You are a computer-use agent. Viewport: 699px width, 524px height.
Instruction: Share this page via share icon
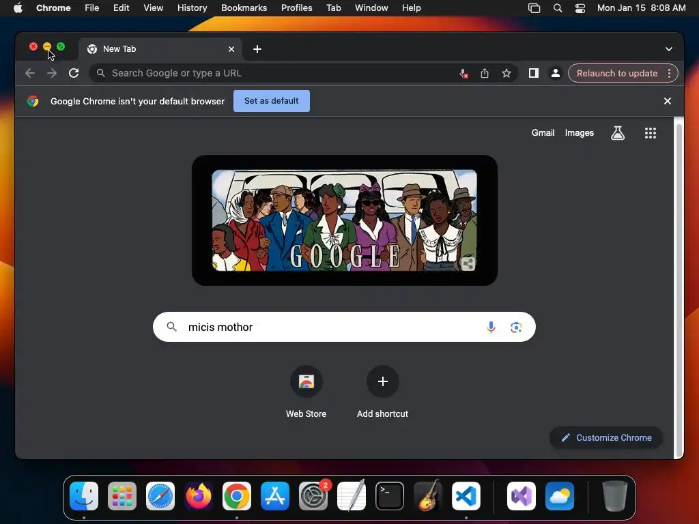click(485, 74)
